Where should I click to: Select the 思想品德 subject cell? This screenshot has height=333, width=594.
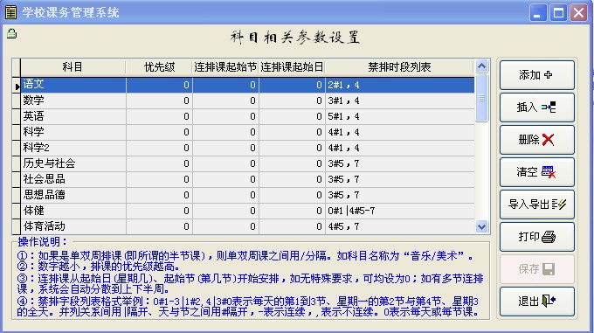tap(73, 195)
